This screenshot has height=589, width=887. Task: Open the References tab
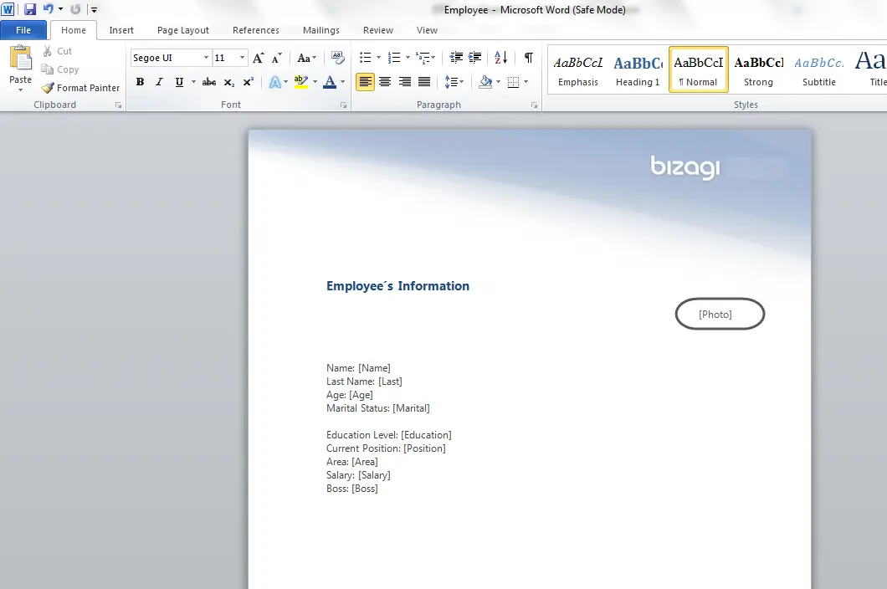[256, 30]
